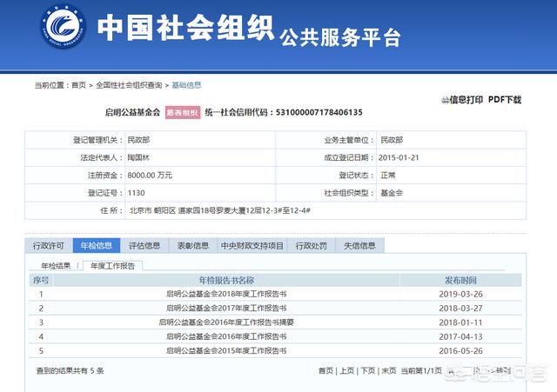Download the page via PDF下载
Image resolution: width=557 pixels, height=392 pixels.
coord(504,100)
